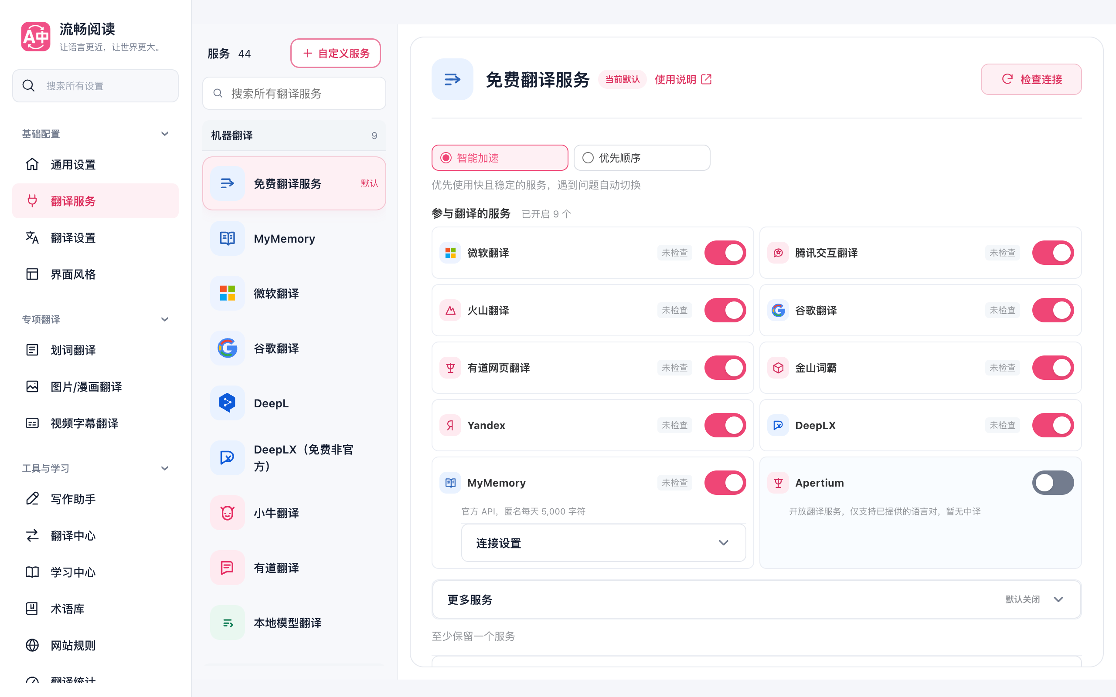Viewport: 1116px width, 697px height.
Task: Click the 微软翻译 Microsoft logo in service list
Action: 228,293
